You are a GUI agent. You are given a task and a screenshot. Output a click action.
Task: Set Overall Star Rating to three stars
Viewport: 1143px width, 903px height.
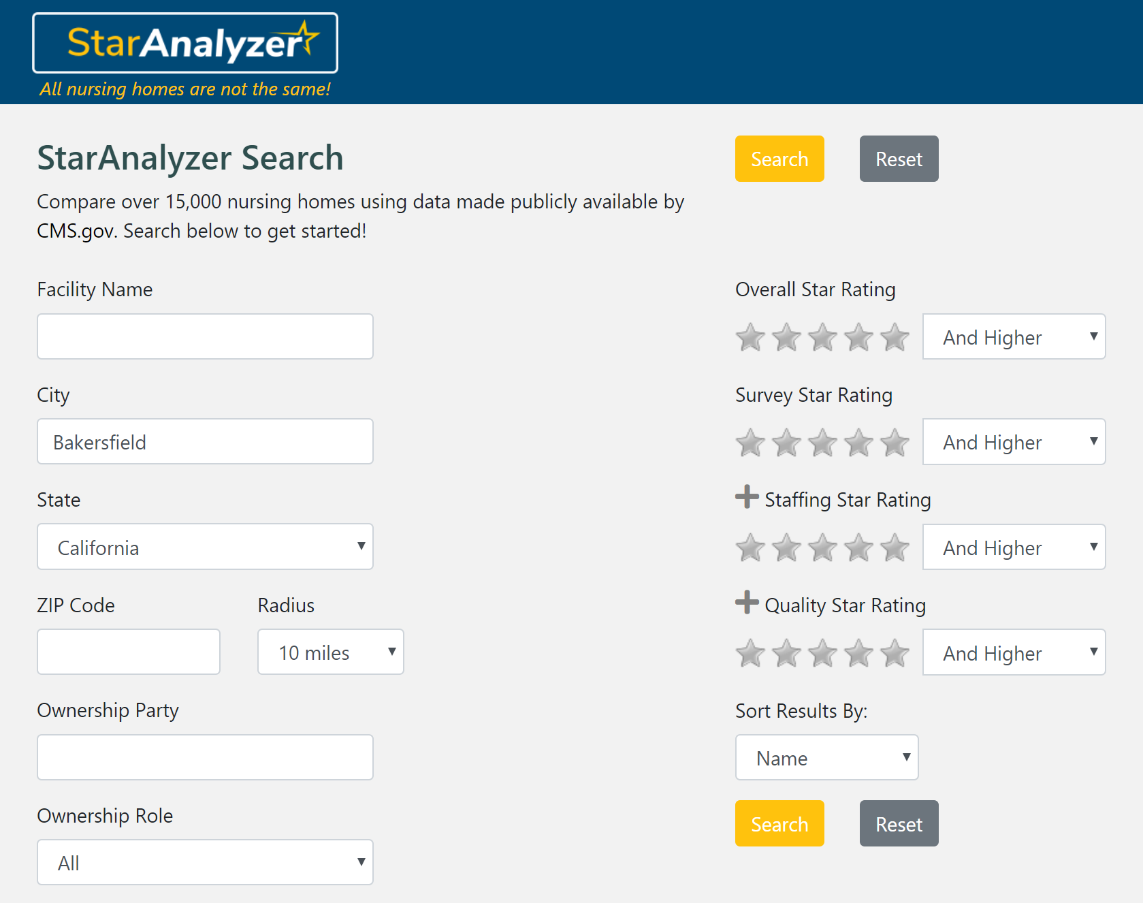822,337
